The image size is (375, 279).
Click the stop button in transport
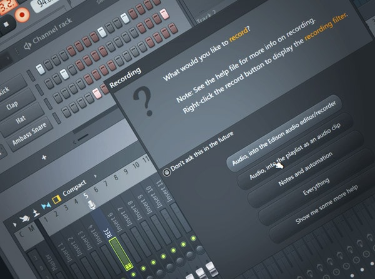[x=6, y=24]
